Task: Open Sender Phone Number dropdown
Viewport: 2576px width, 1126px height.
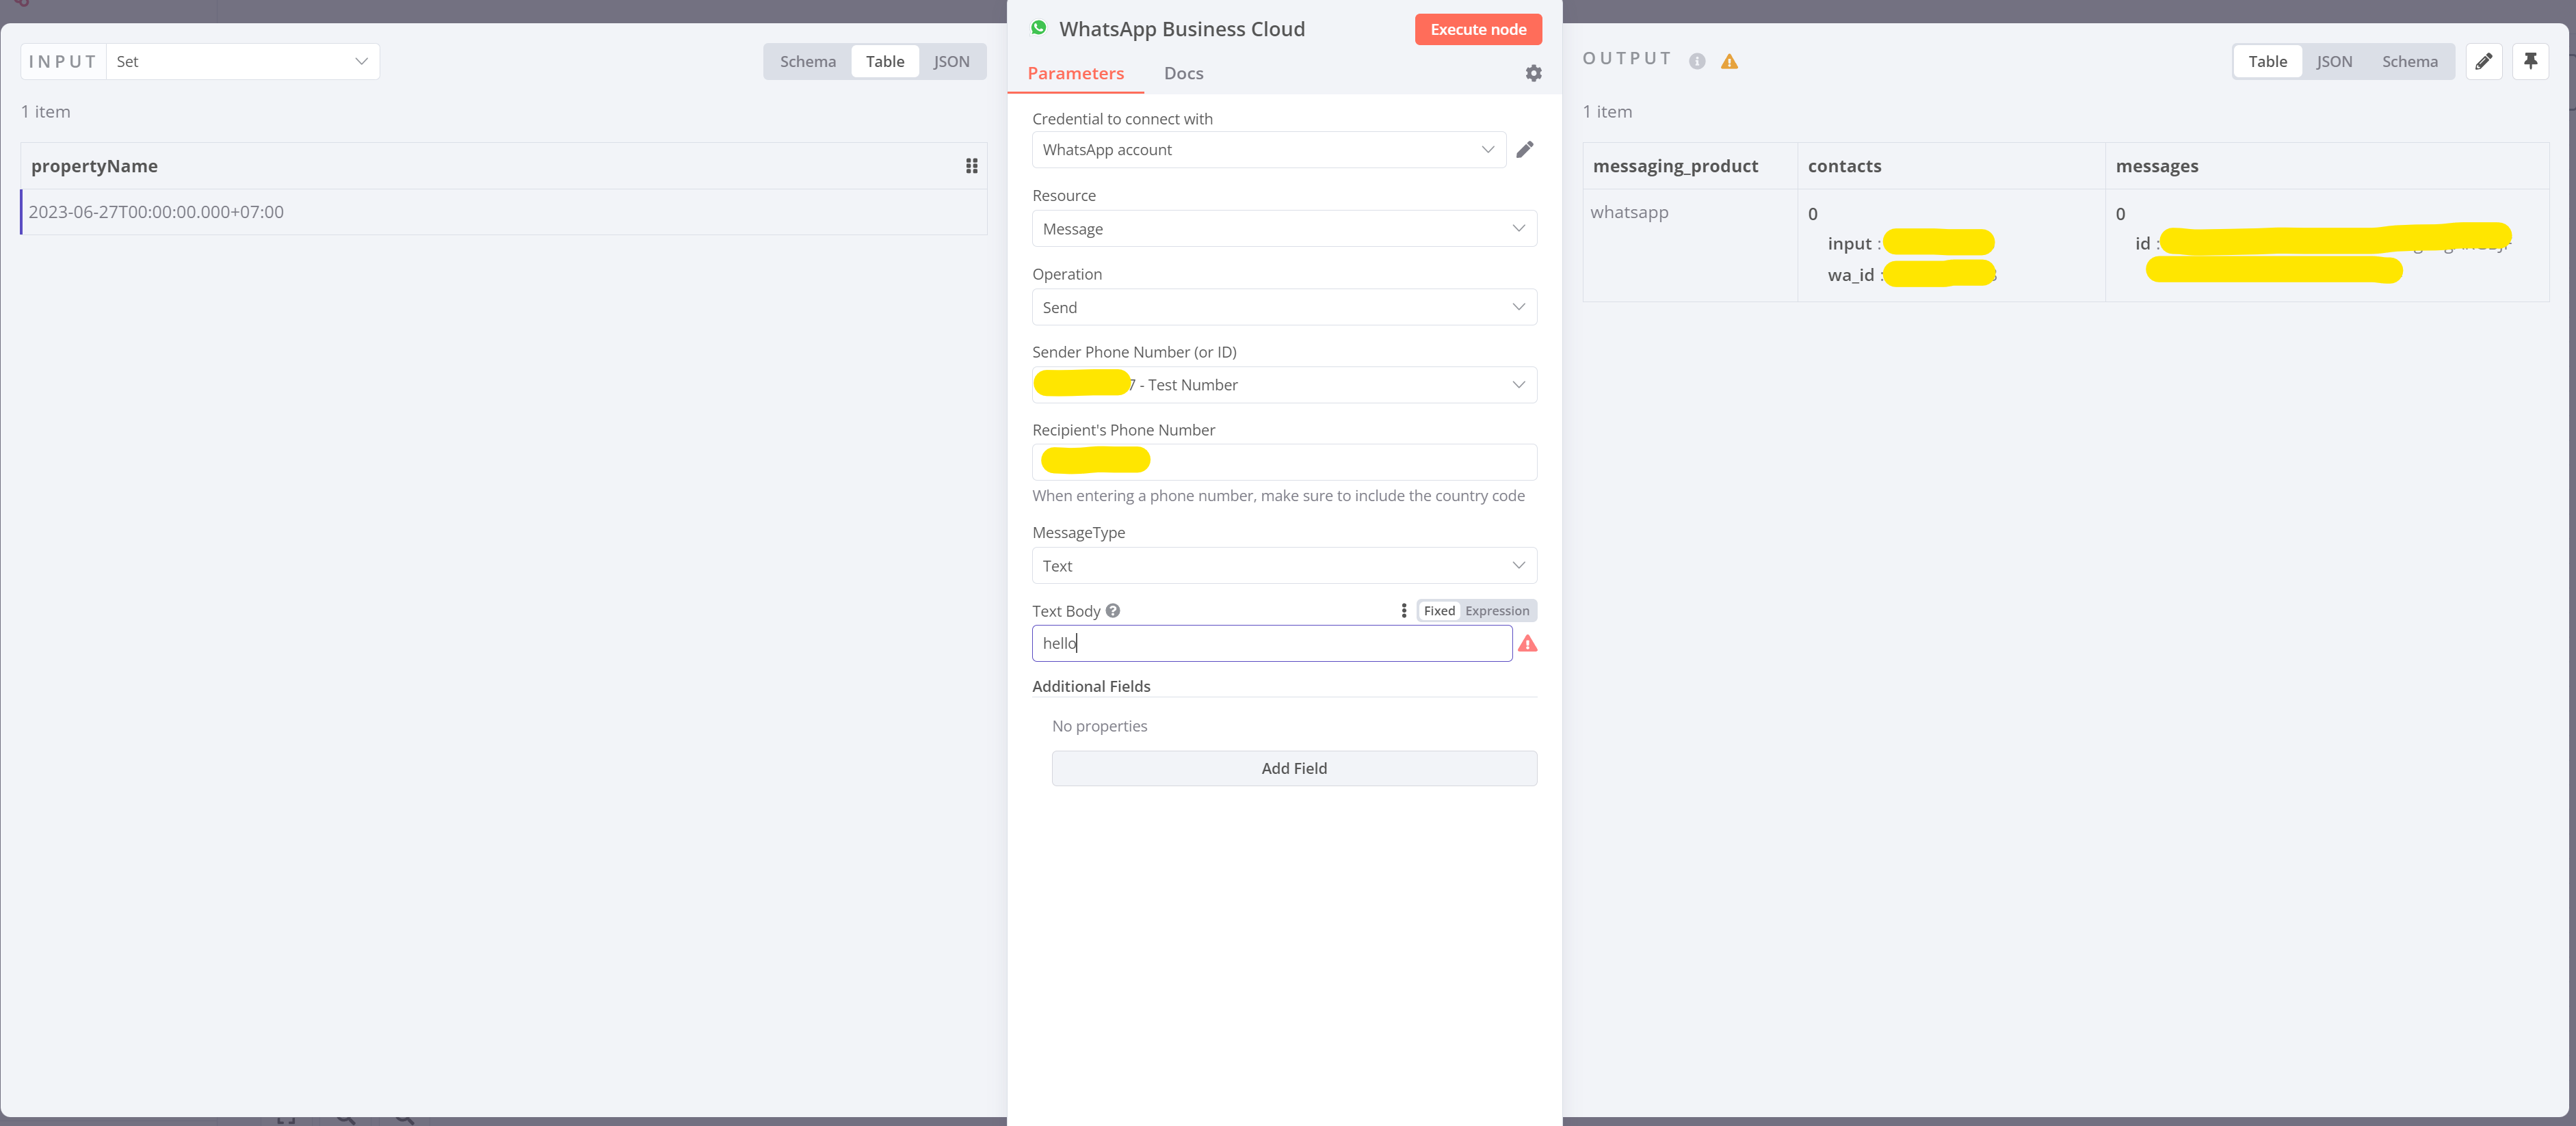Action: (1284, 385)
